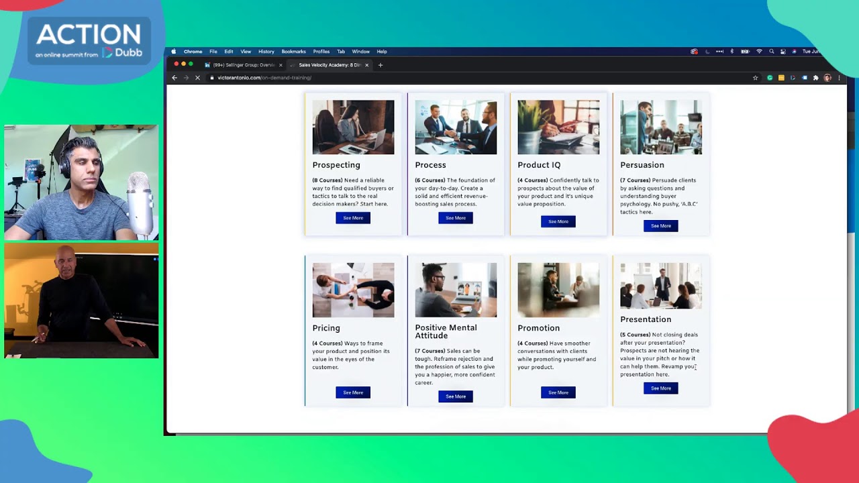
Task: View site information lock icon
Action: coord(212,78)
